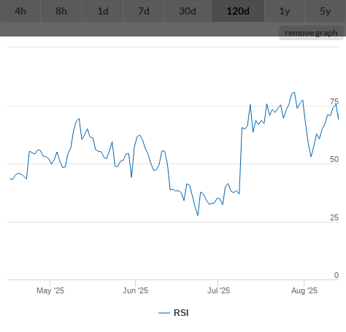346x332 pixels.
Task: Click the 25 y-axis level label
Action: [334, 217]
